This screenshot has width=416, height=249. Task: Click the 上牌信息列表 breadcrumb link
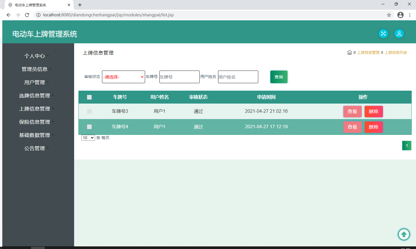point(396,52)
